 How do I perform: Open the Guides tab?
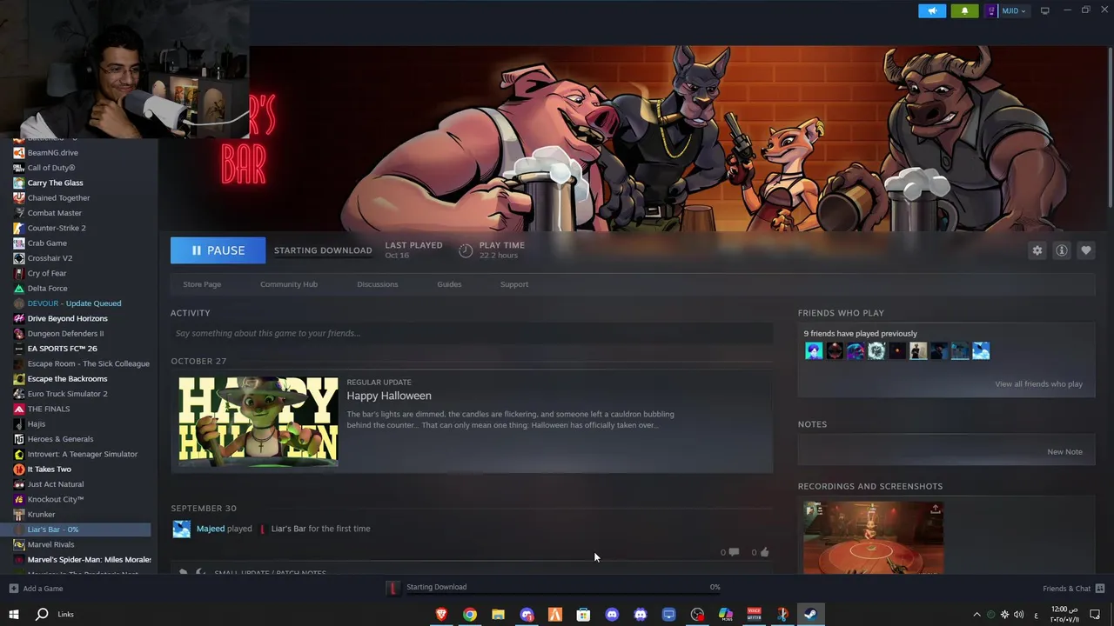(449, 284)
